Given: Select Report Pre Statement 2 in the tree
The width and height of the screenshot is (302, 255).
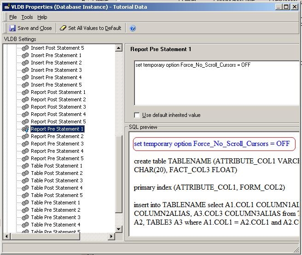Looking at the screenshot, I should [57, 136].
